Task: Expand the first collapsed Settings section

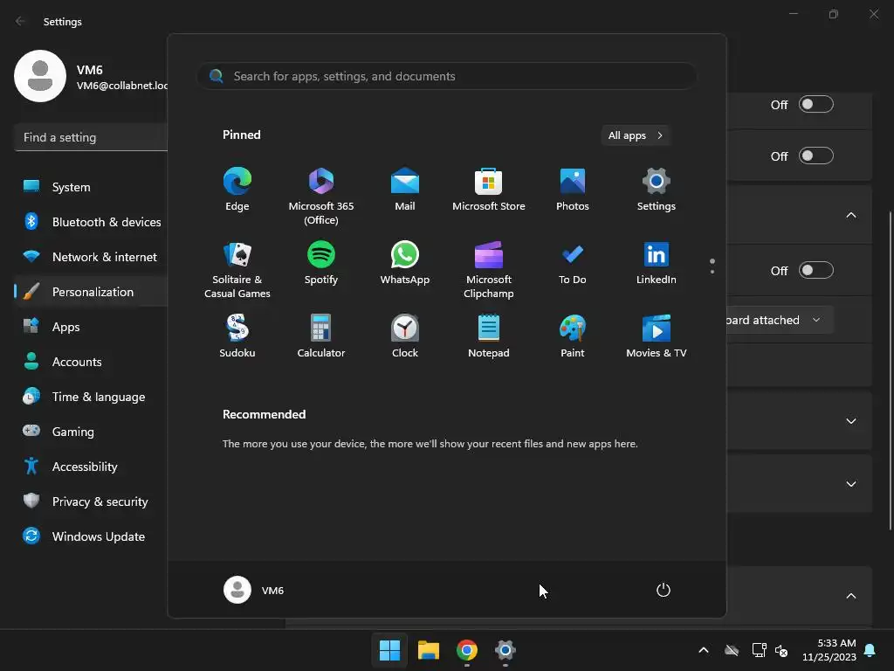Action: point(851,421)
